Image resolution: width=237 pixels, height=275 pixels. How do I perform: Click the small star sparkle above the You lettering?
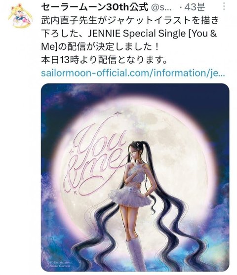(x=118, y=113)
